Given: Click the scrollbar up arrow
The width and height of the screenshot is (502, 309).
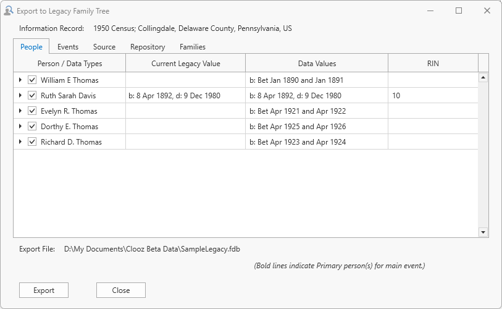Looking at the screenshot, I should tap(483, 77).
